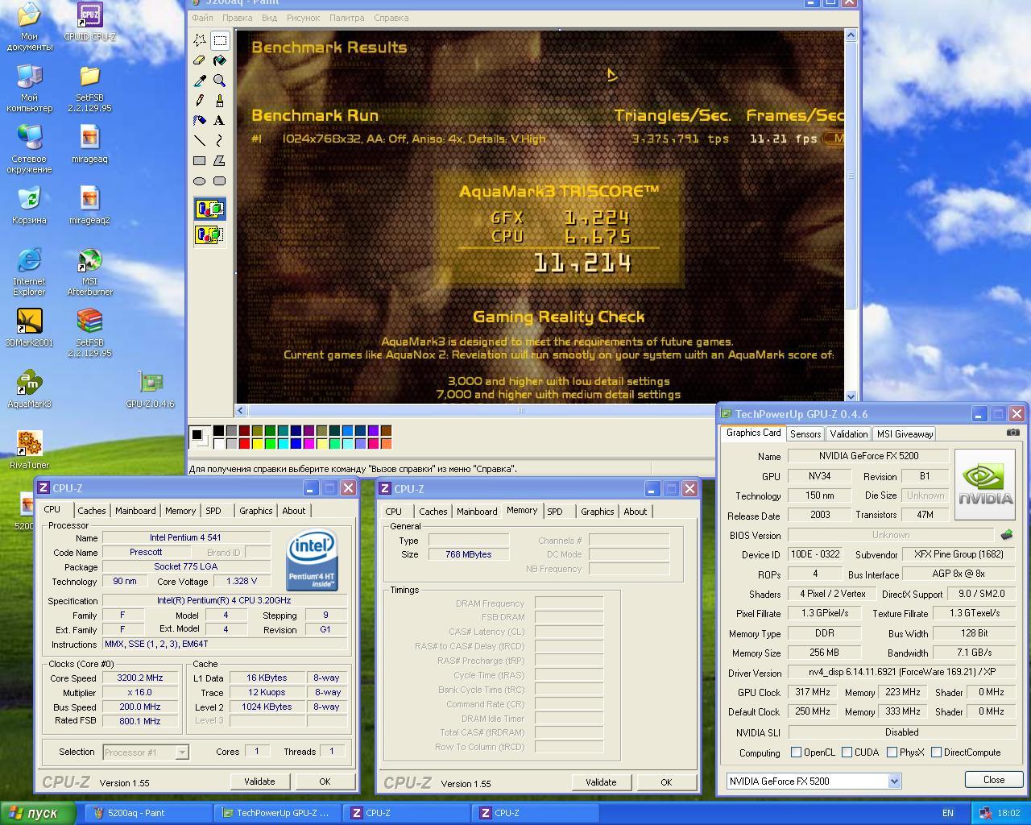Open the RivaTuner desktop icon
Viewport: 1031px width, 825px height.
pos(29,450)
